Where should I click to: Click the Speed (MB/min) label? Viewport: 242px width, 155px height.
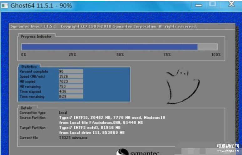tap(32, 77)
